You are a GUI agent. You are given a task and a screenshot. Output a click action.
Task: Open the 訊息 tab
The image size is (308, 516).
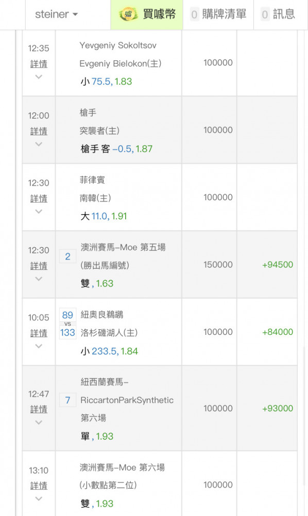click(279, 14)
